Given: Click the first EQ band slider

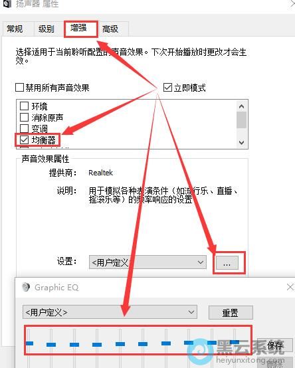Looking at the screenshot, I should click(29, 343).
